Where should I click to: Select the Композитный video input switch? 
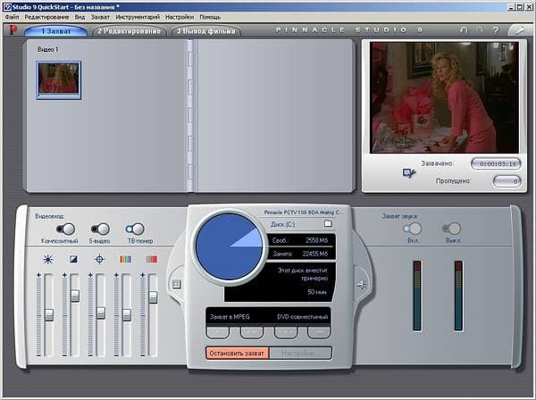(x=65, y=229)
